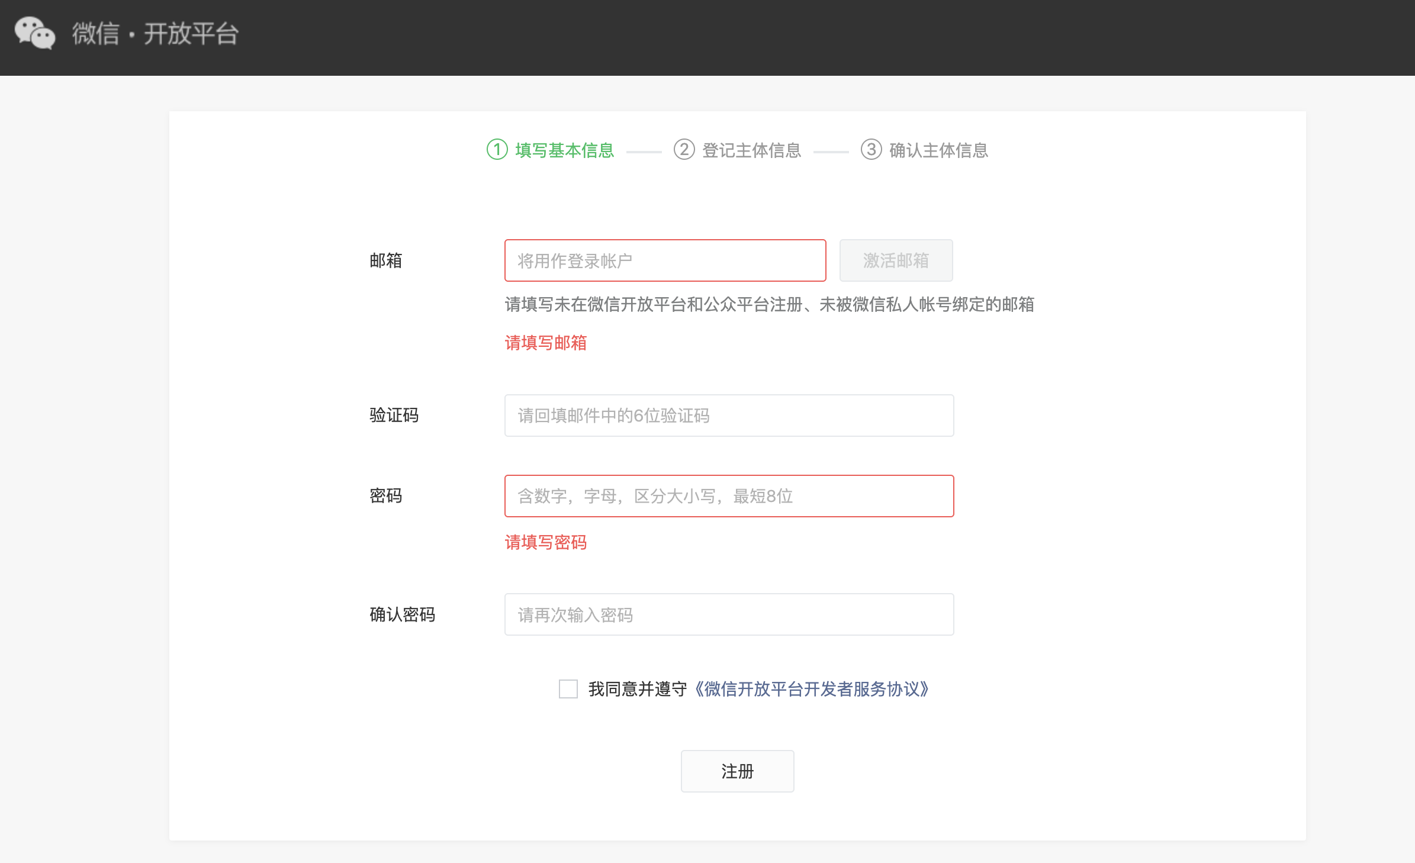The height and width of the screenshot is (863, 1415).
Task: Click the red 请填写邮箱 error message
Action: [546, 343]
